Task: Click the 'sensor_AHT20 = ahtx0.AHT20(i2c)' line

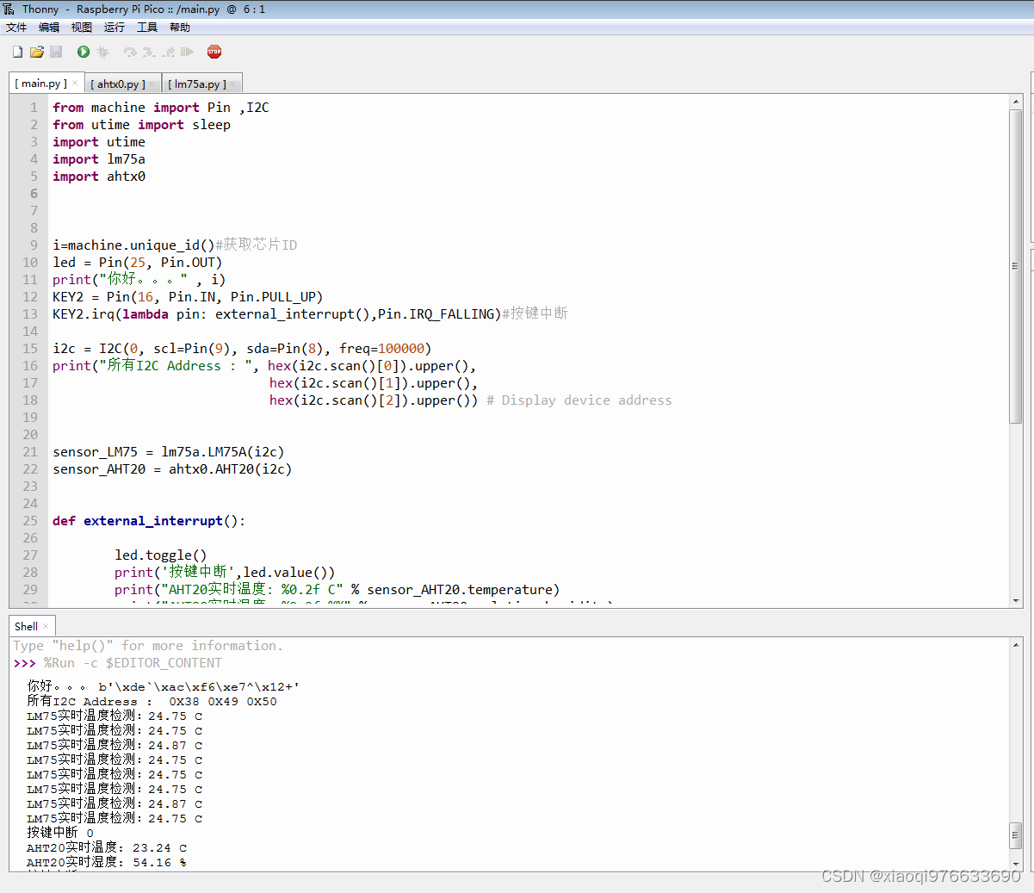Action: click(x=172, y=469)
